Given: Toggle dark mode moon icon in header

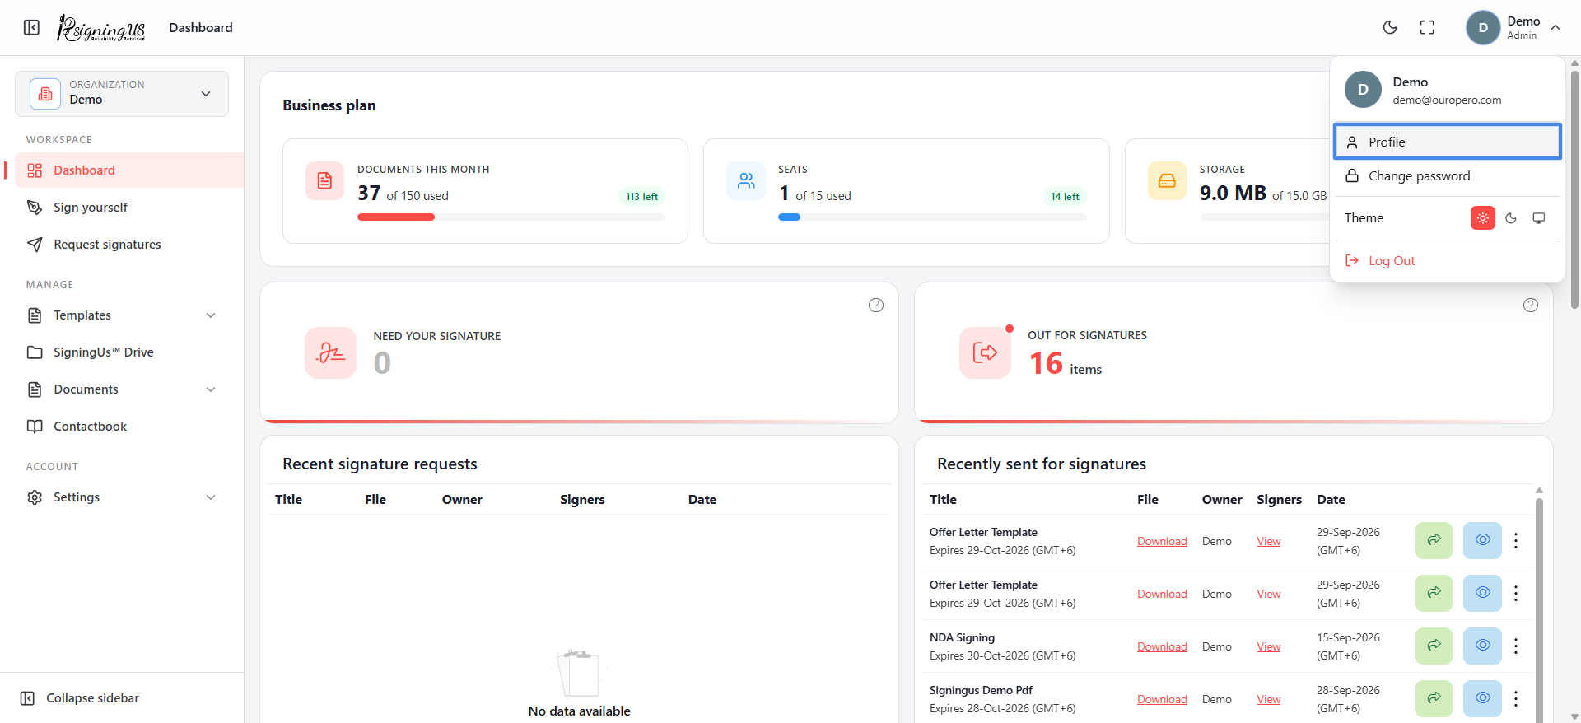Looking at the screenshot, I should pyautogui.click(x=1390, y=27).
